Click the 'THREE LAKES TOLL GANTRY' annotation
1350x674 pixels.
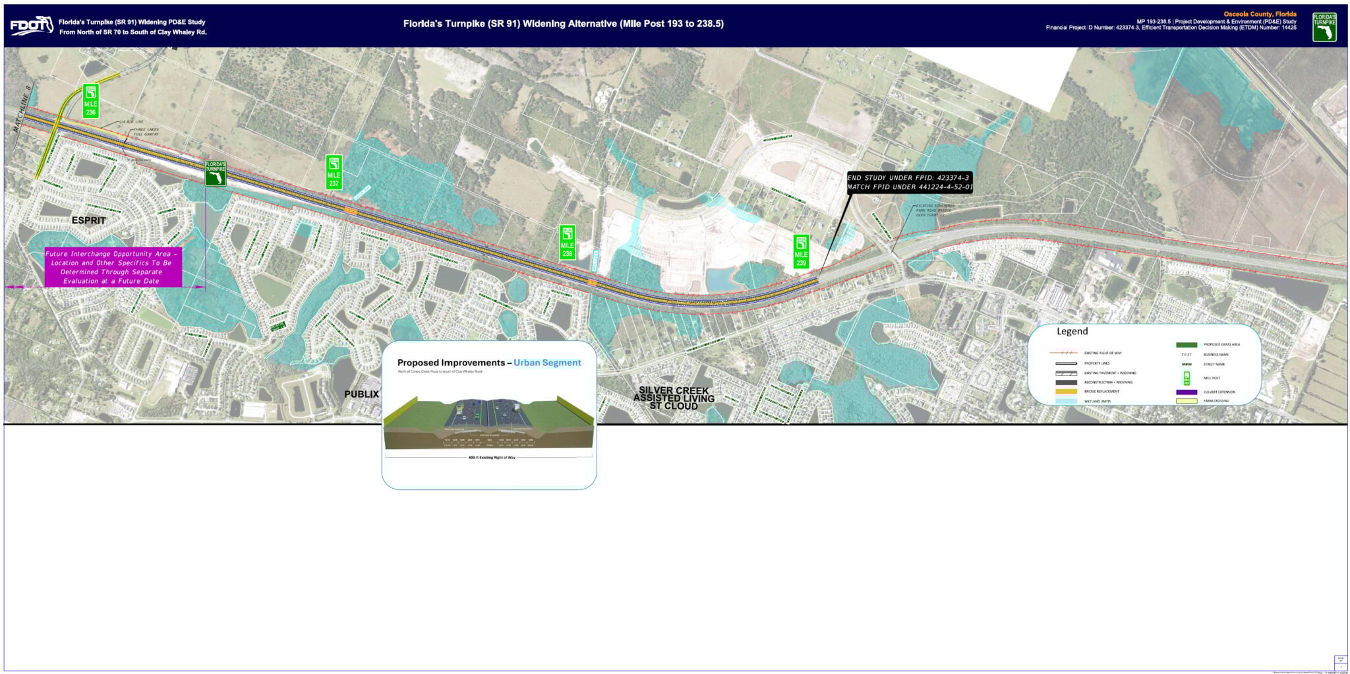click(x=146, y=133)
